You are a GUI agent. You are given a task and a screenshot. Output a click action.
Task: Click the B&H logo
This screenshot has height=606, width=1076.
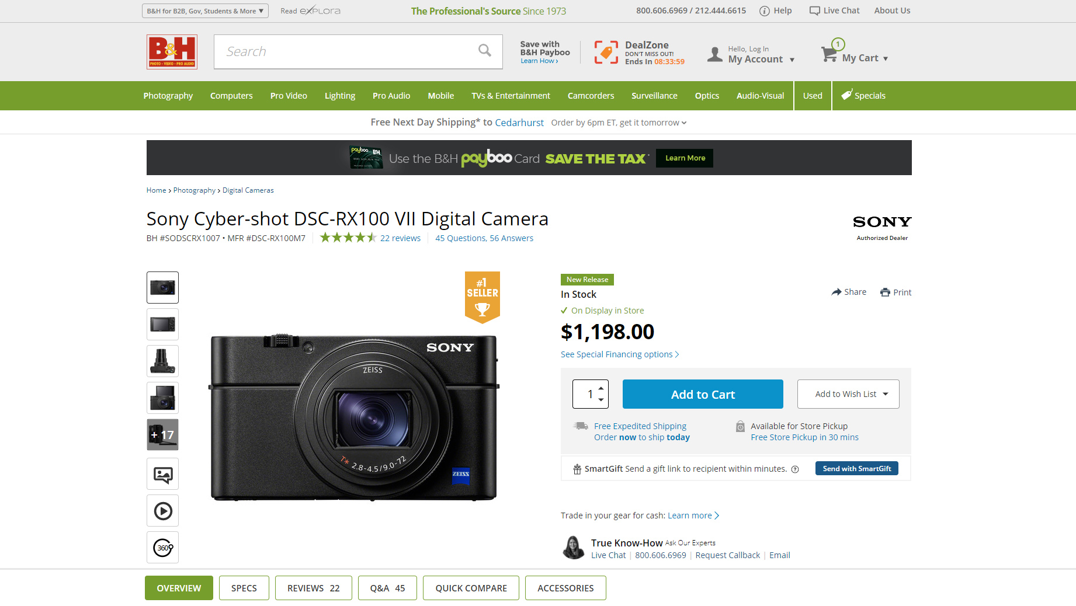[172, 52]
